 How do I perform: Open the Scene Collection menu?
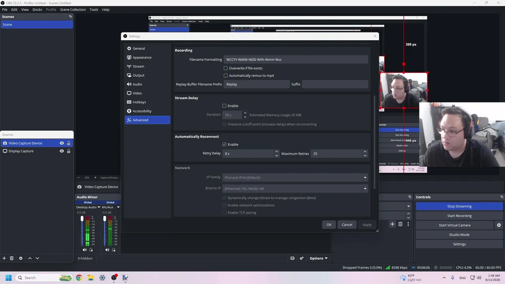coord(73,9)
